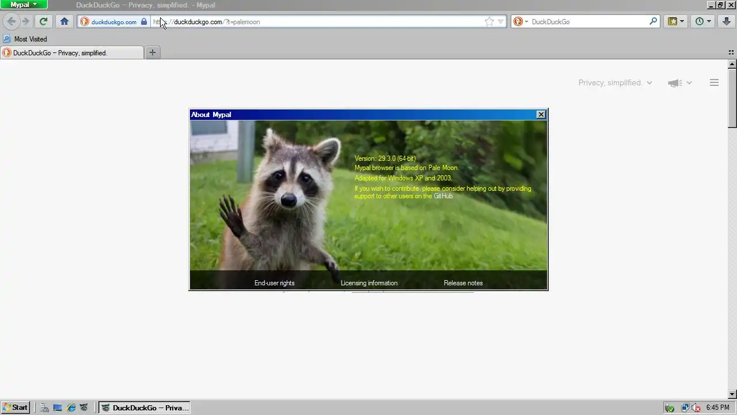Click 'Adapted for Windows XP and 2003' text
Screen dimensions: 737x415
(403, 178)
